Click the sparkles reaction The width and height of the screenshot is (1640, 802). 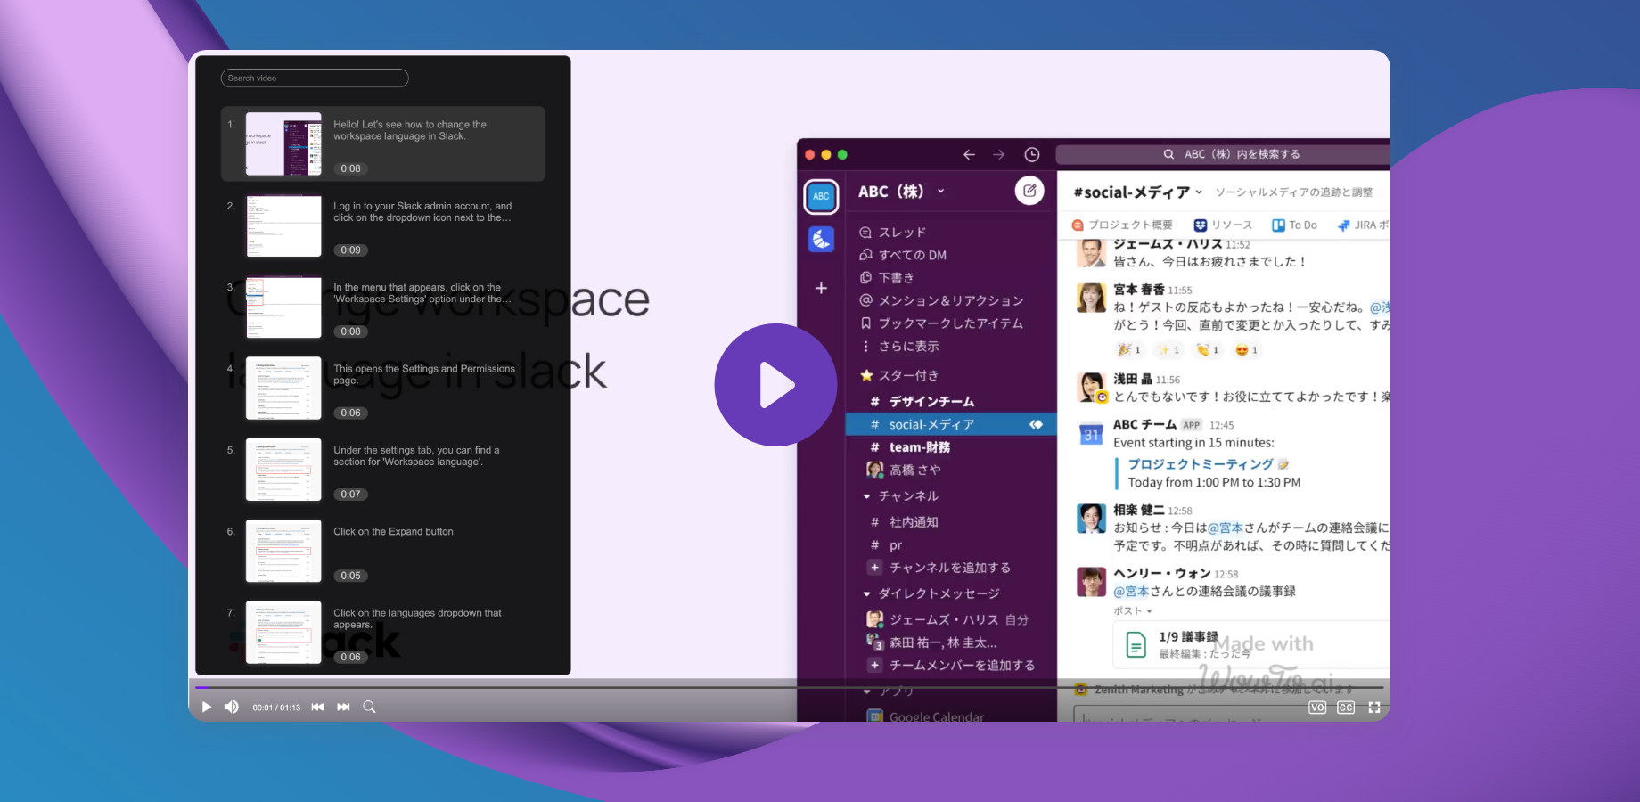pos(1168,350)
